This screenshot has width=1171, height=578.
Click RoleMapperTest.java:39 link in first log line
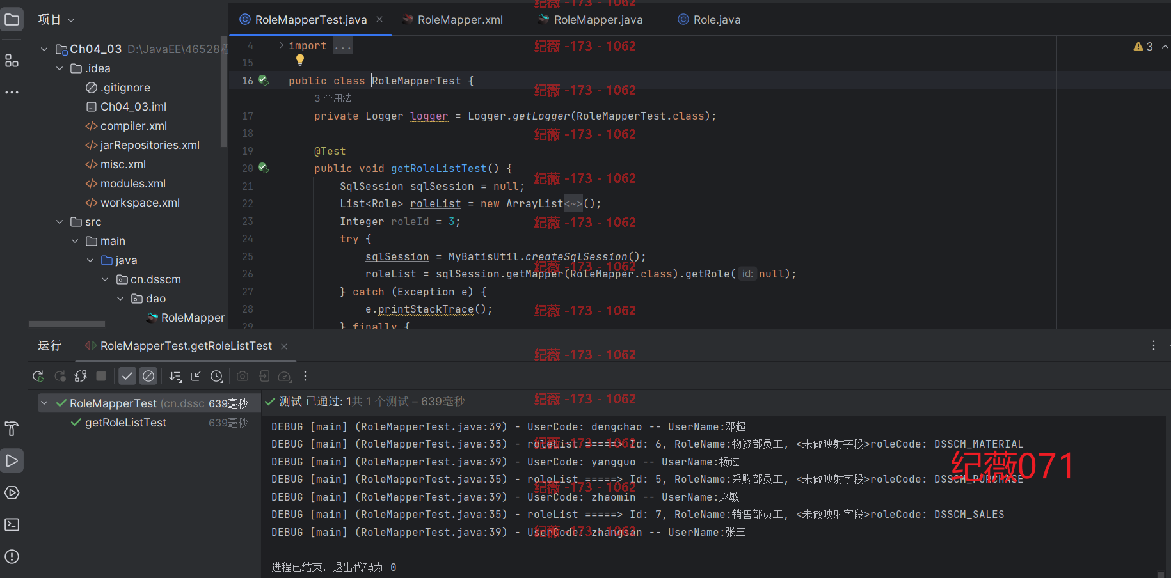point(431,426)
